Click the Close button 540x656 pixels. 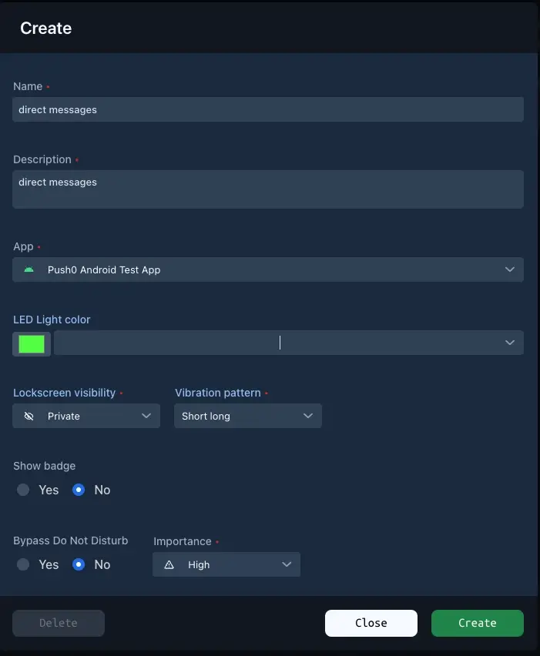371,623
